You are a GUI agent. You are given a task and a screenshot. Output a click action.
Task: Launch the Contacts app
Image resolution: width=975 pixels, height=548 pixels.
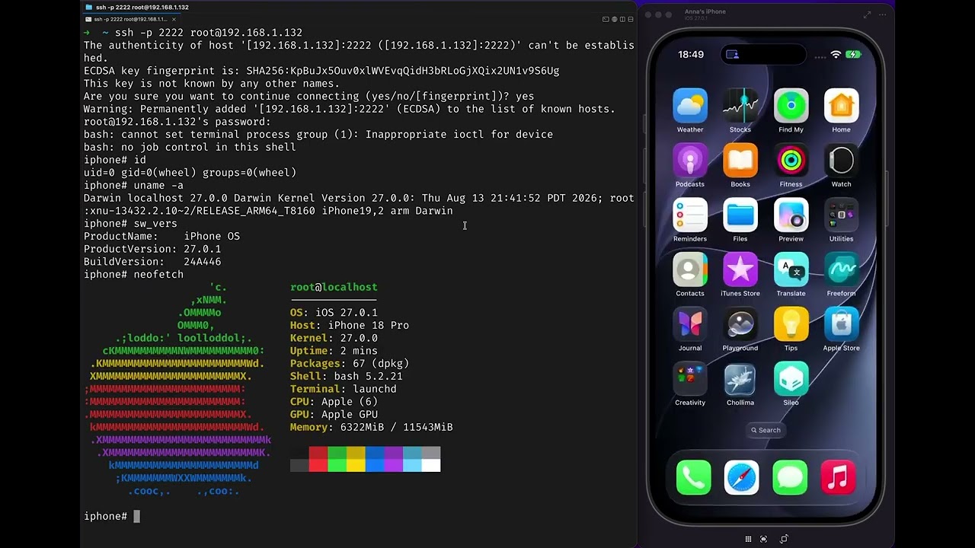click(690, 270)
